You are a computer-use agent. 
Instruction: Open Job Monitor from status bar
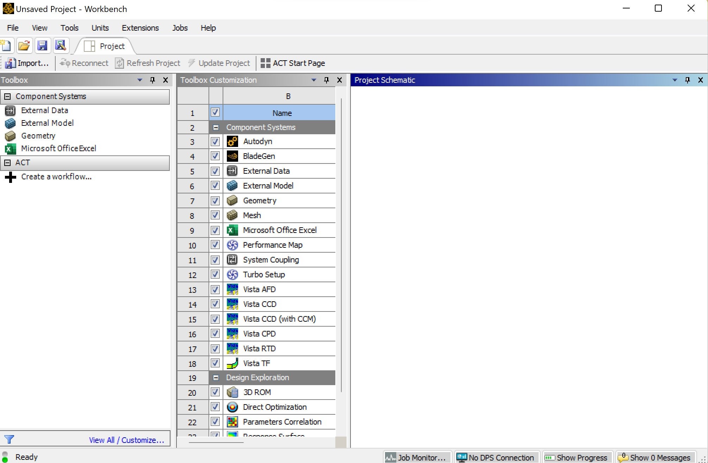pos(416,457)
